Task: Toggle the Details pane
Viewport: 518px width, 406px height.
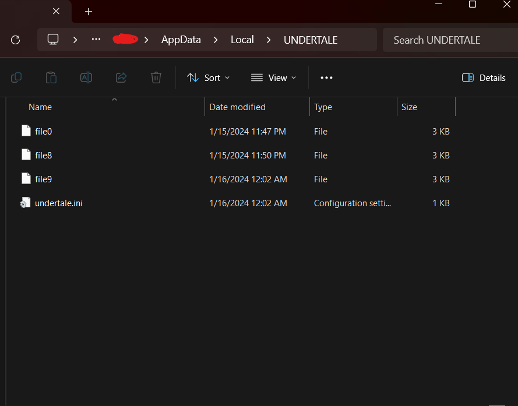Action: (484, 78)
